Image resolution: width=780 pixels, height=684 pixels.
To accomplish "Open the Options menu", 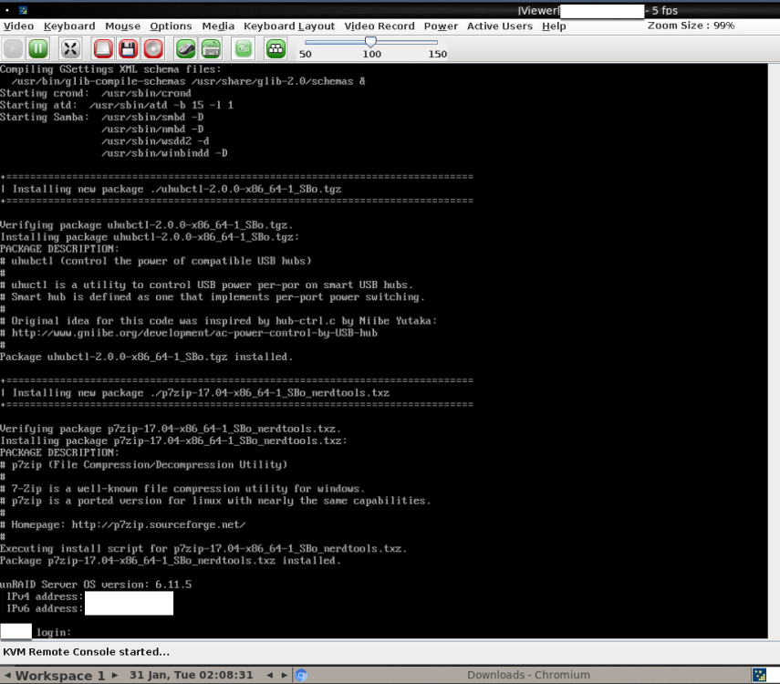I will point(171,26).
